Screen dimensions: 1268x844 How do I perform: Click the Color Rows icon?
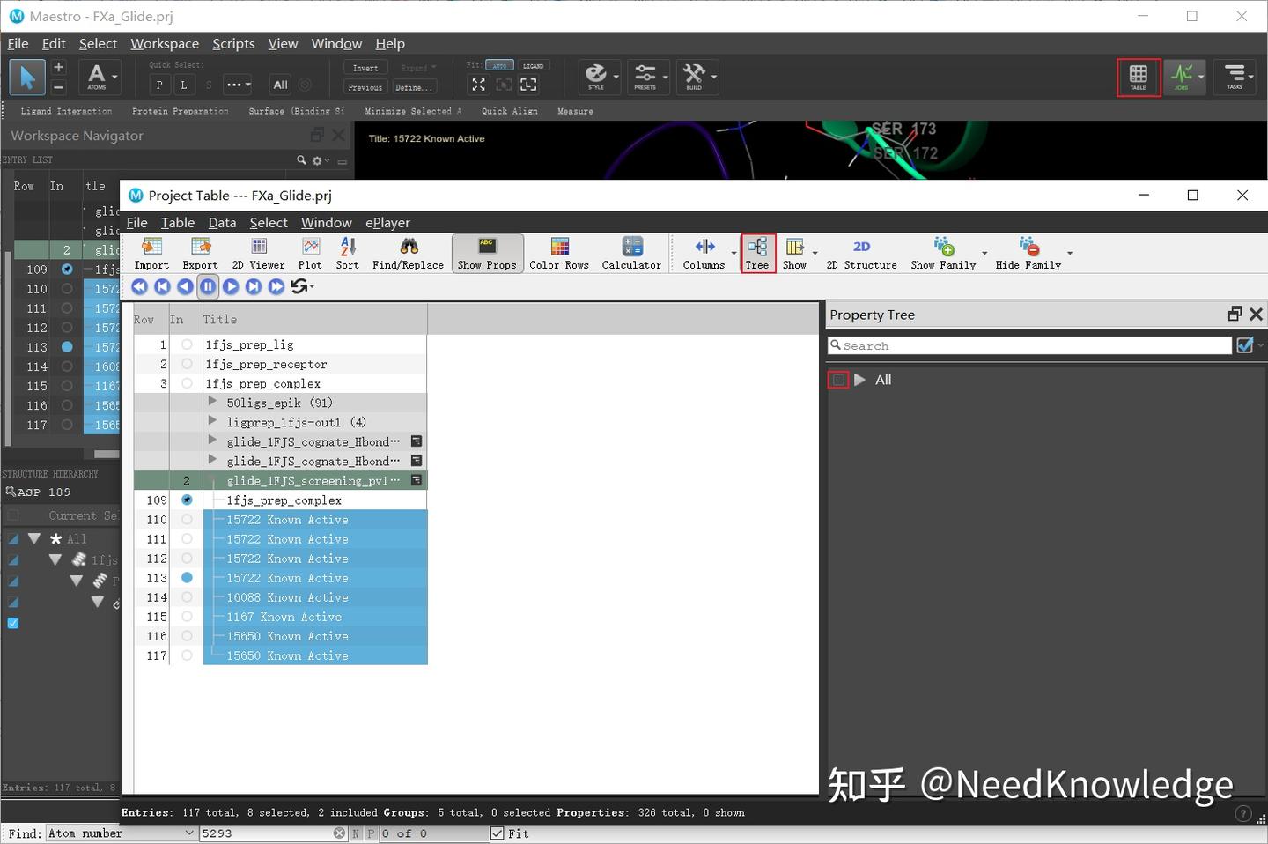click(558, 253)
